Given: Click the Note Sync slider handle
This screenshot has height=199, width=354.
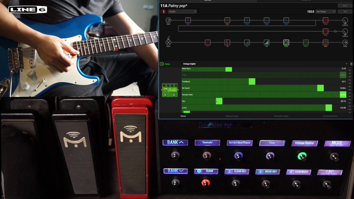Looking at the screenshot, I should (x=229, y=69).
